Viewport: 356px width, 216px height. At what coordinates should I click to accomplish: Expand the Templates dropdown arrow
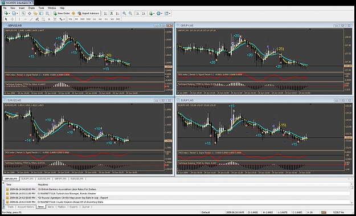pyautogui.click(x=170, y=14)
